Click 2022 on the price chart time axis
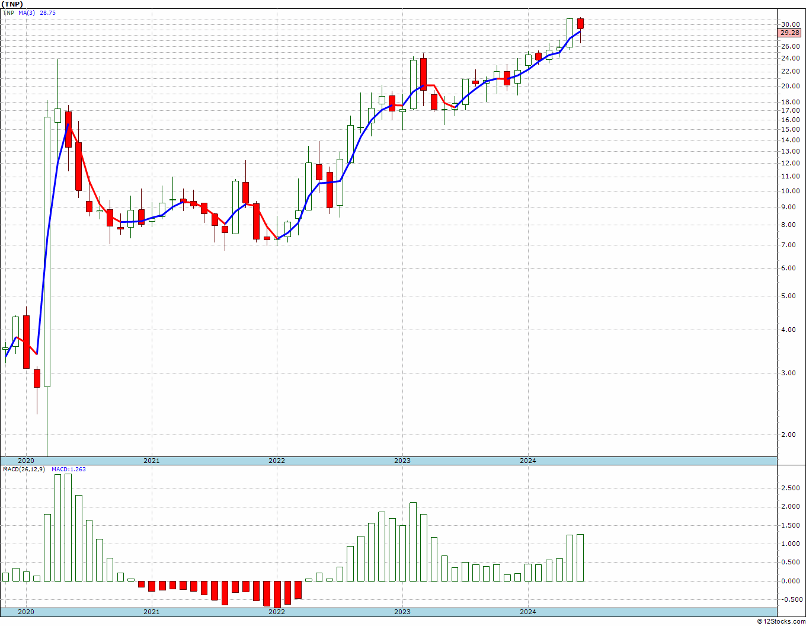The width and height of the screenshot is (806, 626). (277, 461)
